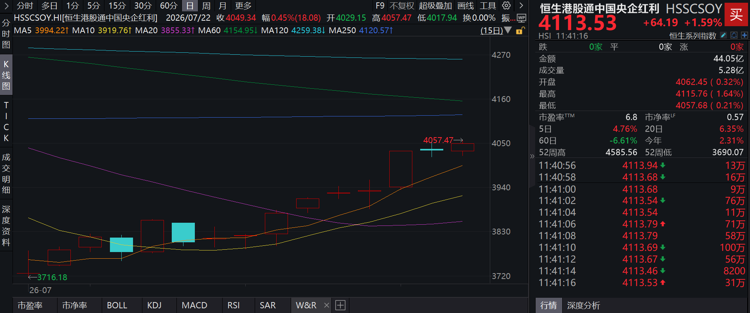This screenshot has height=313, width=750.
Task: Toggle the yellow padlock lock icon
Action: pyautogui.click(x=520, y=30)
